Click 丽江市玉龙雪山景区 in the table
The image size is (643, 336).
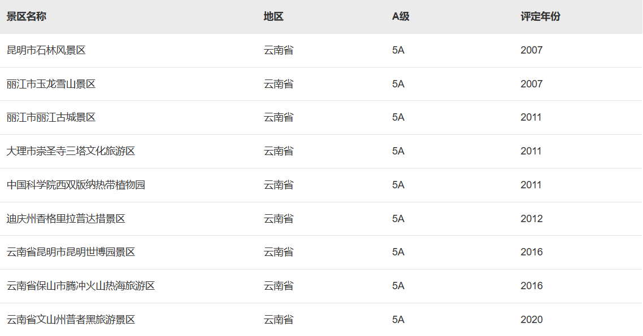coord(51,84)
